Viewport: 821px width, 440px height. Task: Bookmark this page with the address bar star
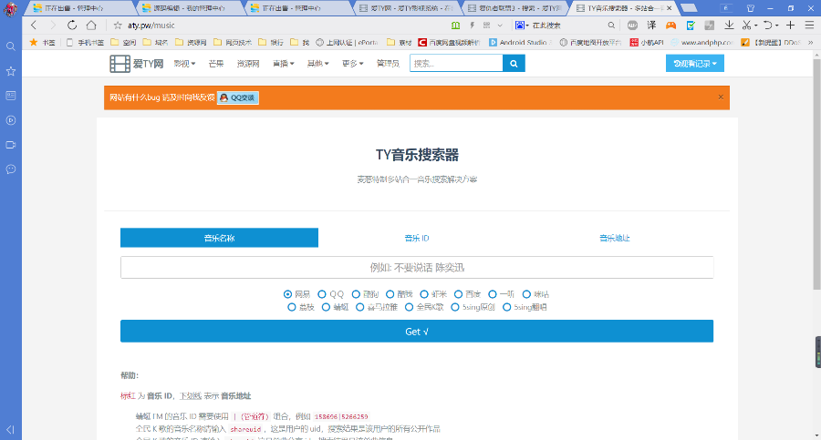coord(118,26)
